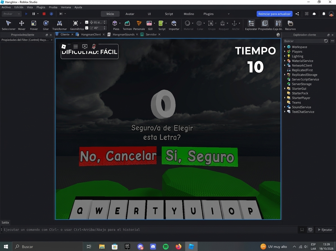Toggle the muted microphone icon

[94, 47]
